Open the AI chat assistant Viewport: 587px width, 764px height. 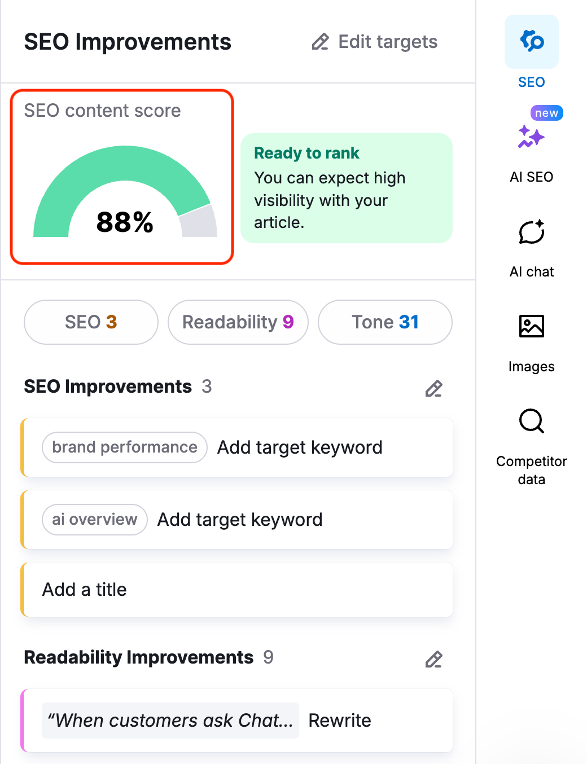(x=531, y=232)
